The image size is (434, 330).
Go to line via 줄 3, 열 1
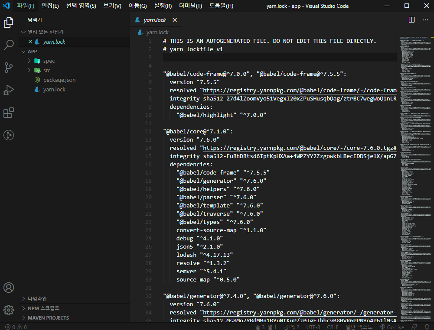pos(266,327)
